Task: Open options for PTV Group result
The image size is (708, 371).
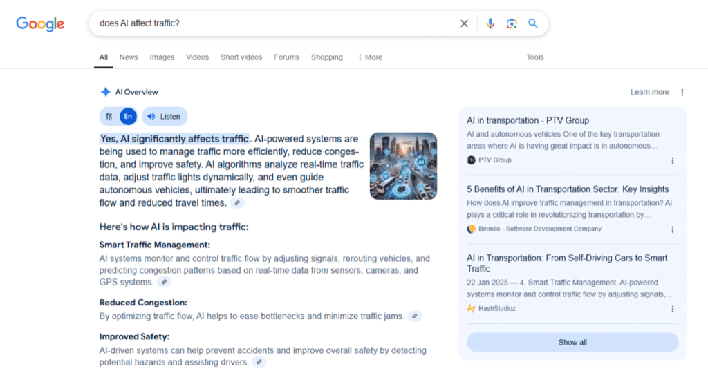Action: click(x=672, y=161)
